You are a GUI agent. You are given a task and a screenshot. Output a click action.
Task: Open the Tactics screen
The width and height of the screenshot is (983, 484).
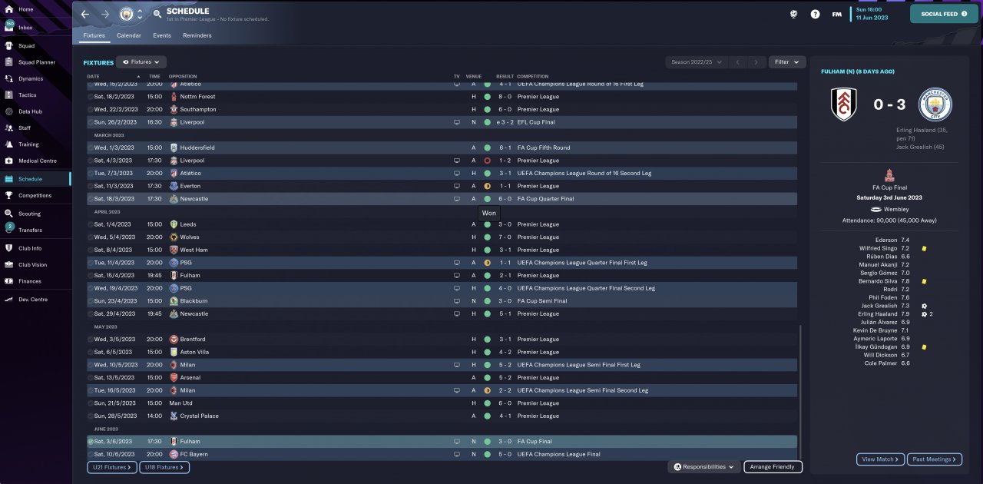(35, 95)
